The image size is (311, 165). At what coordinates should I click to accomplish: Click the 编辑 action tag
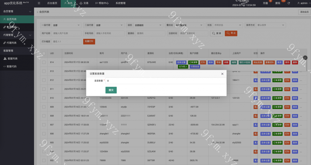tap(234, 62)
